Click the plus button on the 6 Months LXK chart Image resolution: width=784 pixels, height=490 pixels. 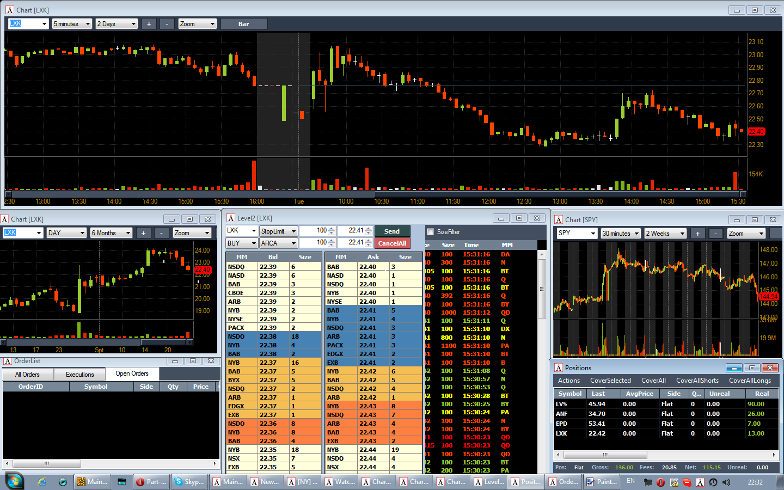[143, 233]
